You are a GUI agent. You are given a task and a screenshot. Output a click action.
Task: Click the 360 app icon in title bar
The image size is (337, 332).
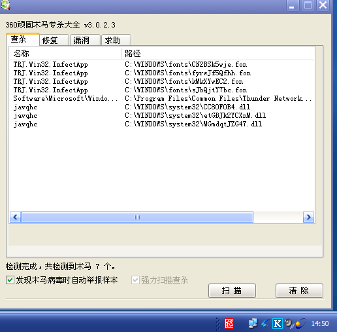[5, 5]
